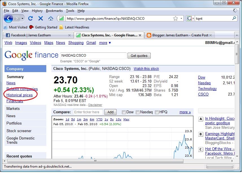Open Related companies sidebar link
The height and width of the screenshot is (173, 243).
coord(22,89)
